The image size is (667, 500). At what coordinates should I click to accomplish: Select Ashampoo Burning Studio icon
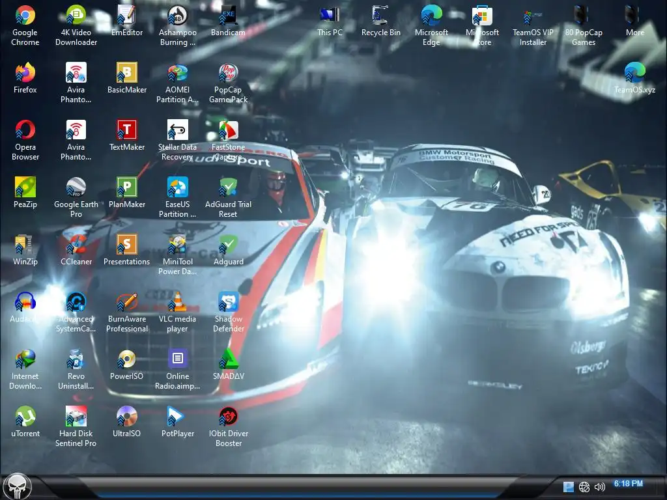click(x=177, y=16)
